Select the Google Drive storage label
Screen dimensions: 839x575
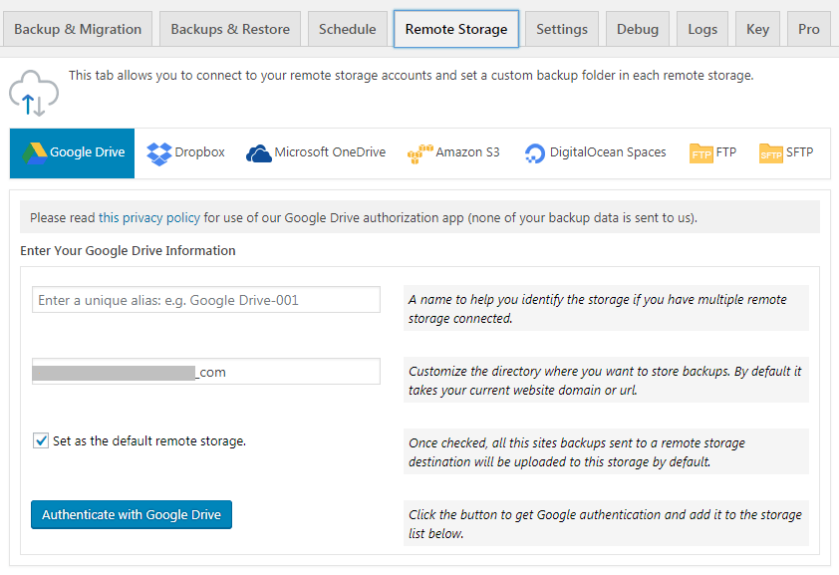pos(88,152)
